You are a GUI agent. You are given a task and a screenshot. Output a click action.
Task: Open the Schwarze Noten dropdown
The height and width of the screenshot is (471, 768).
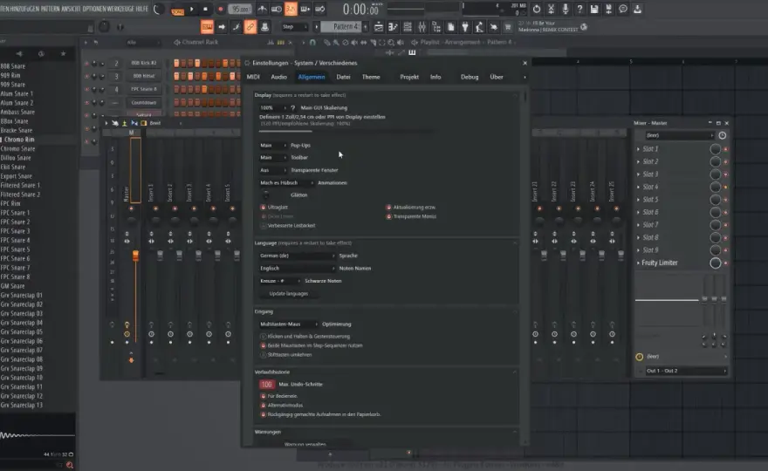pyautogui.click(x=280, y=281)
